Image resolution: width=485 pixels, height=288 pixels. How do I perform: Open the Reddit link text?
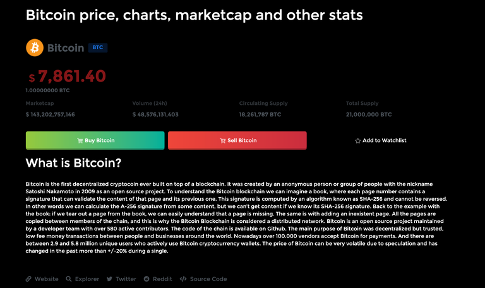(x=162, y=279)
